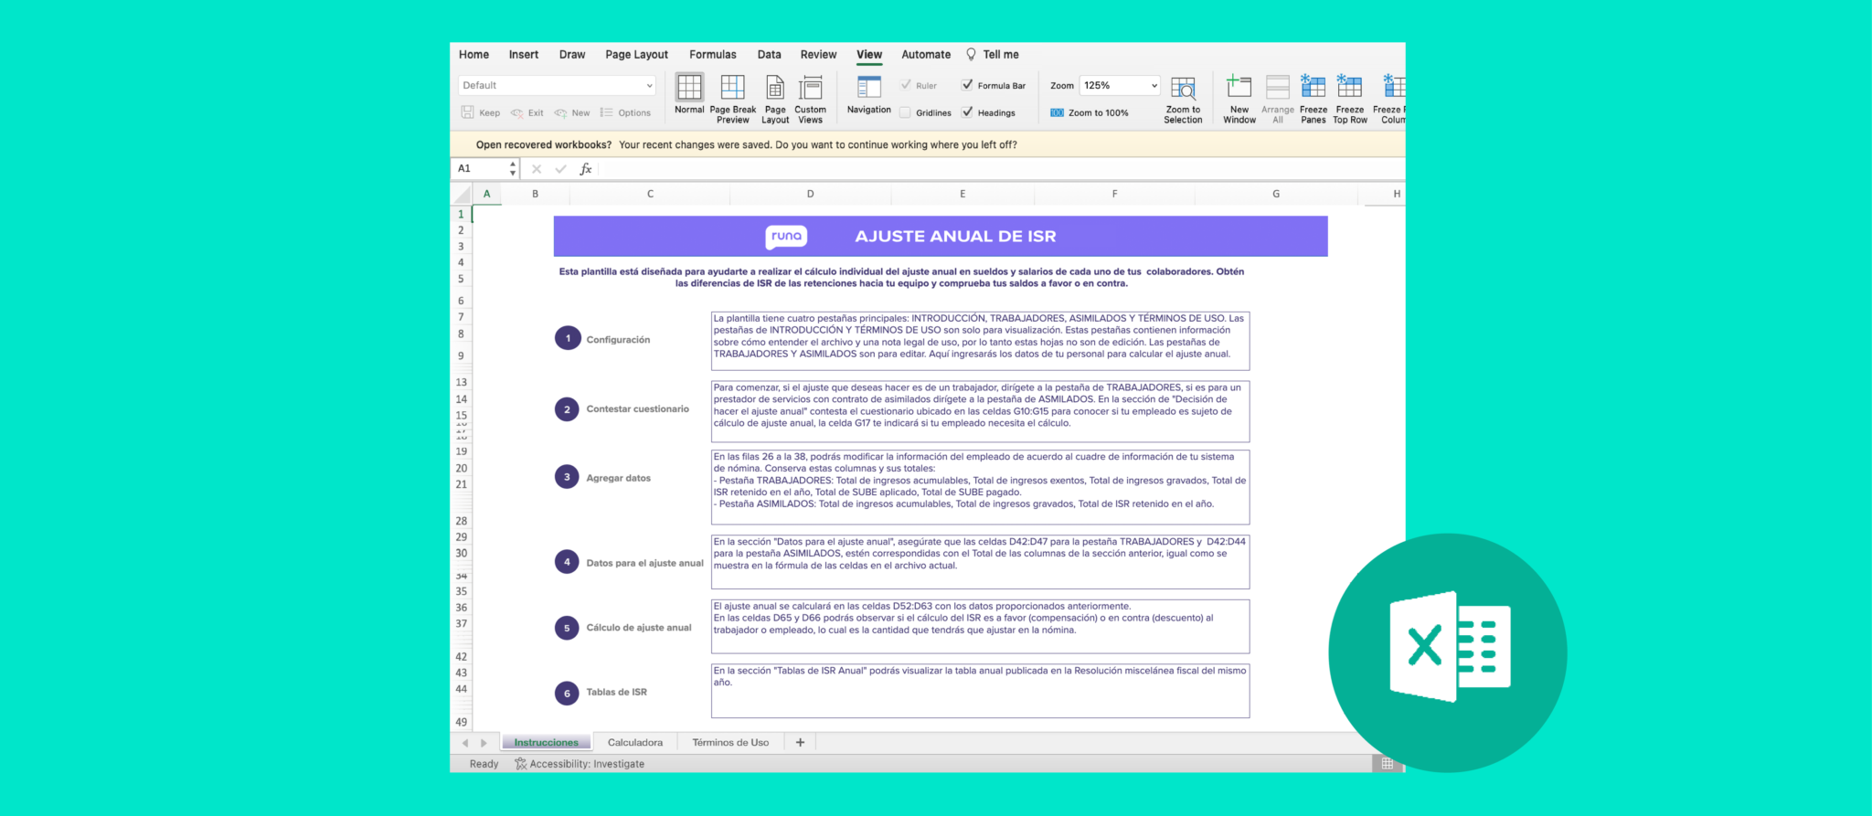The image size is (1872, 816).
Task: Click the Tell me search field
Action: [1001, 55]
